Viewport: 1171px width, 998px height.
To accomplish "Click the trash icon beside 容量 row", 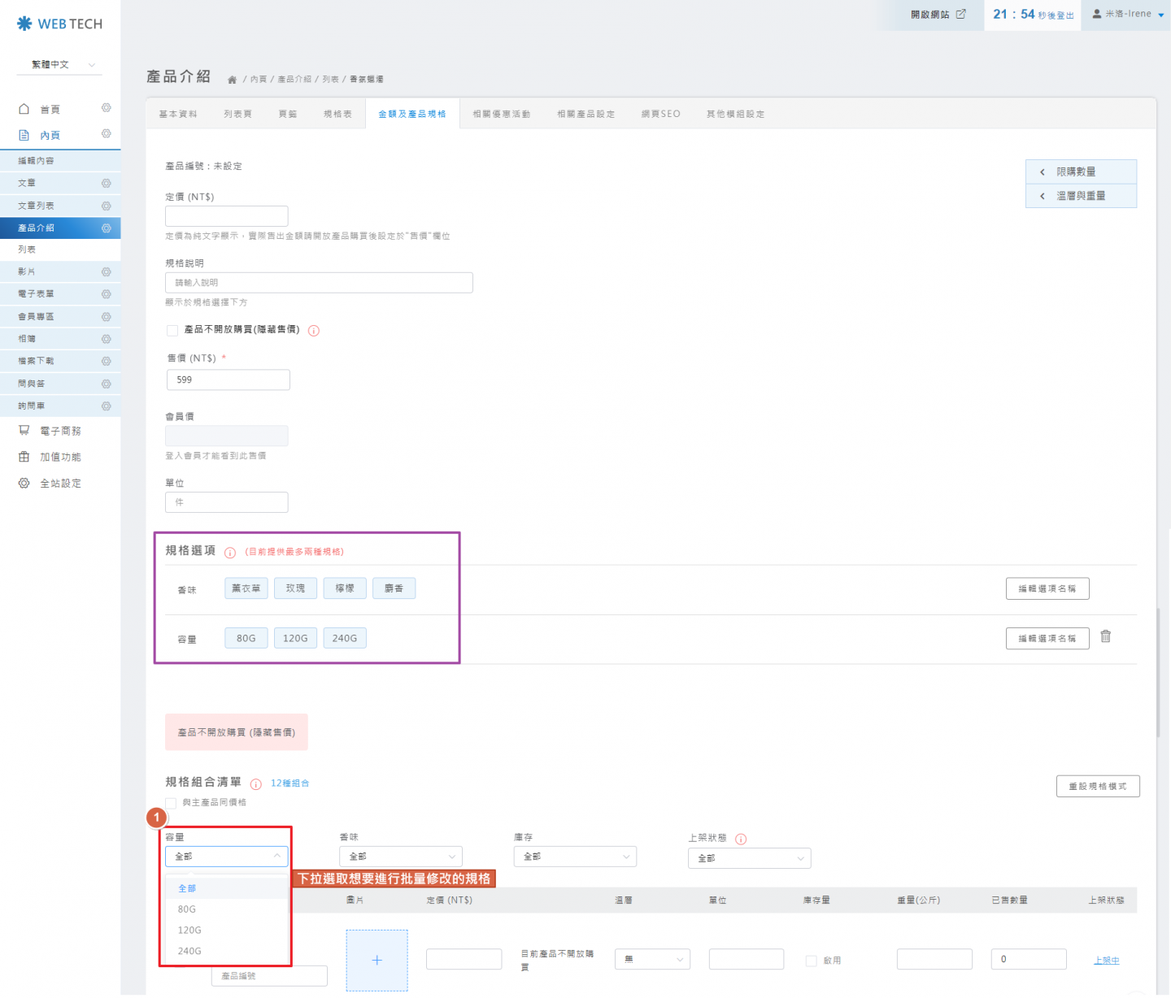I will pos(1105,637).
